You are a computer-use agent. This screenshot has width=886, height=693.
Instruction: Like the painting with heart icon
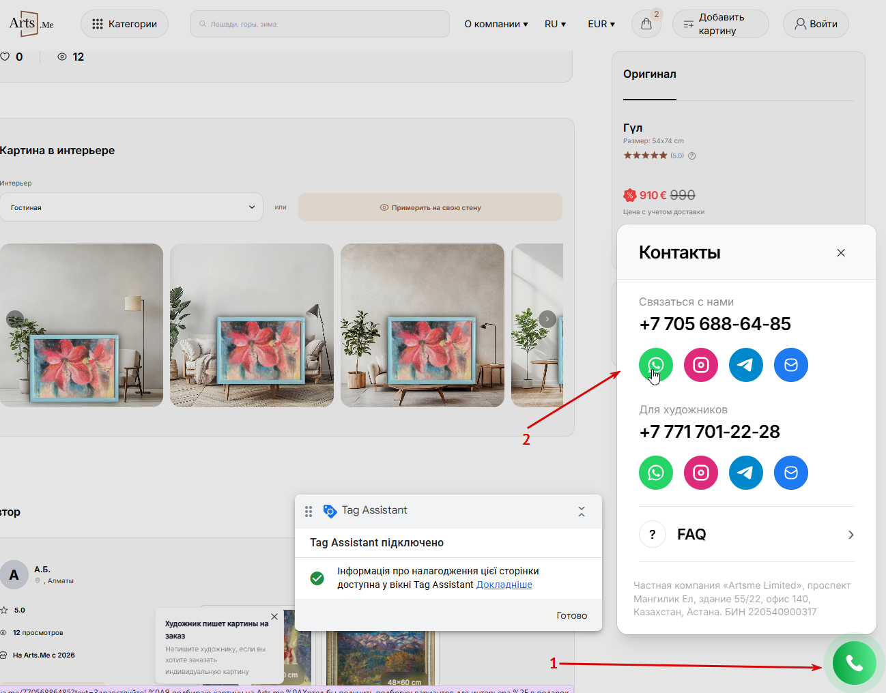click(5, 57)
